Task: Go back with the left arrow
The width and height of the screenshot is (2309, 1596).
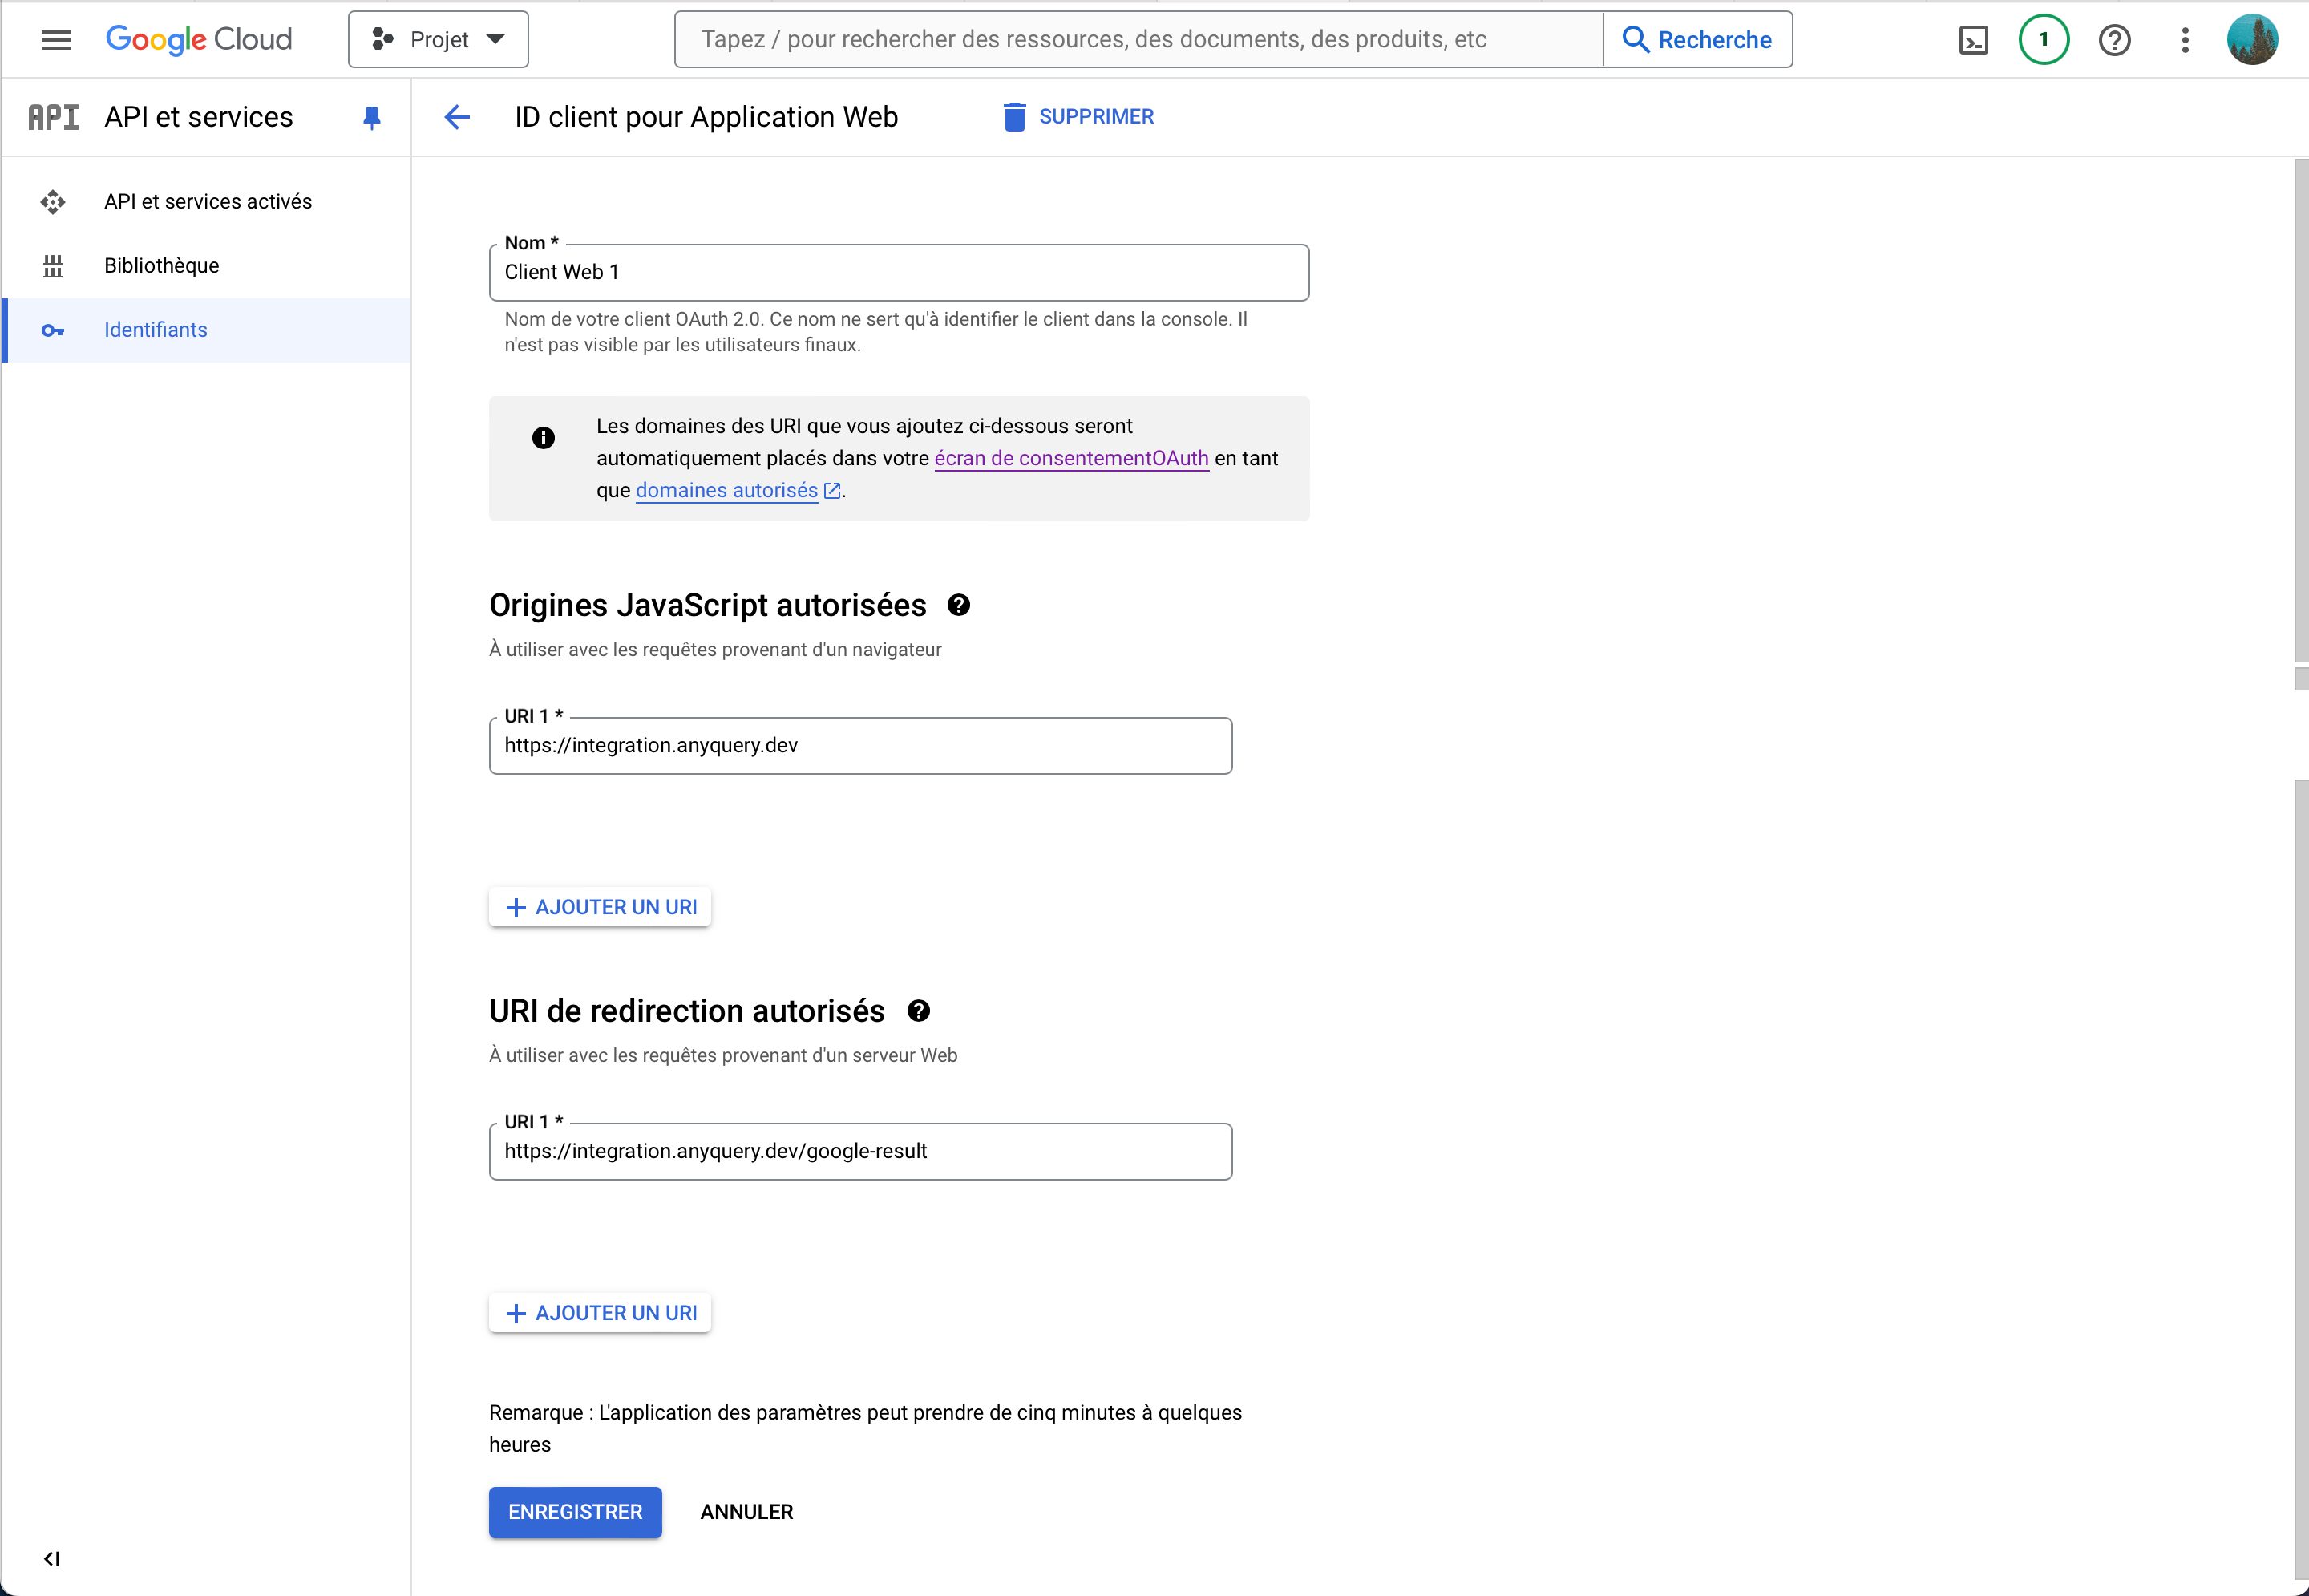Action: coord(457,117)
